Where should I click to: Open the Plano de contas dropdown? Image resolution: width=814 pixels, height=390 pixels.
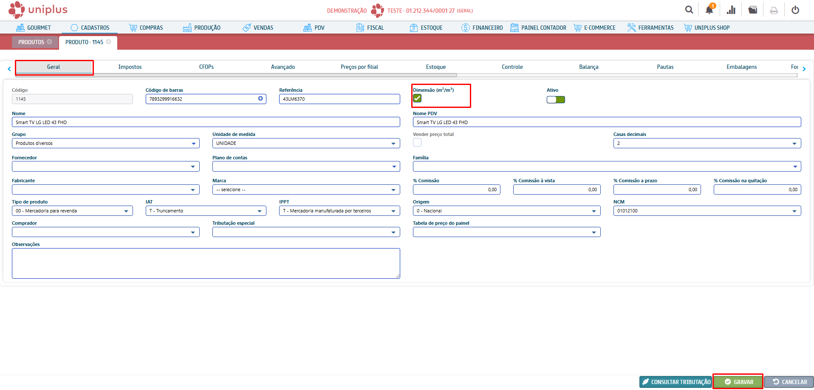(306, 167)
